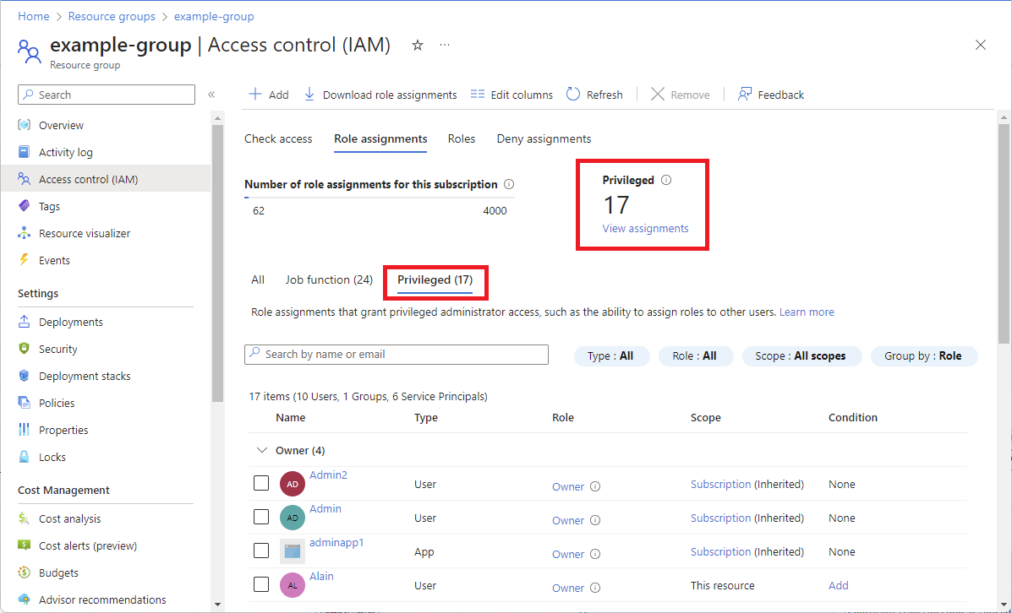Switch to the Roles tab
The width and height of the screenshot is (1012, 613).
coord(462,138)
